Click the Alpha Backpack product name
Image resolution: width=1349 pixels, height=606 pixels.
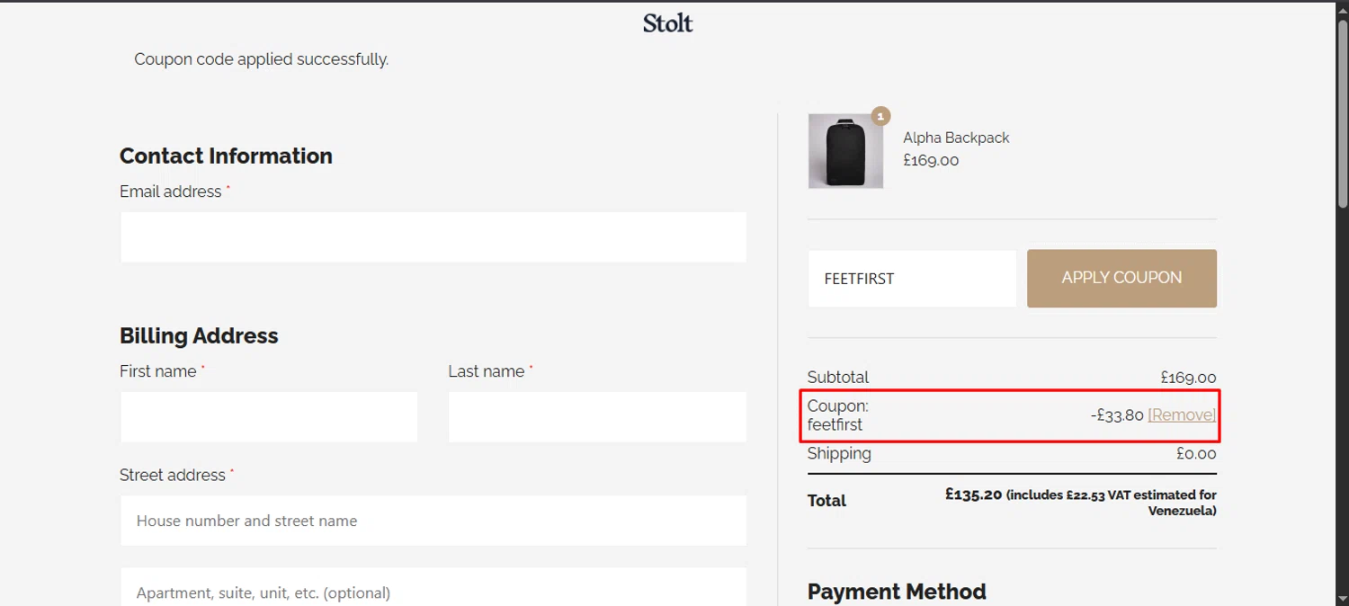956,138
